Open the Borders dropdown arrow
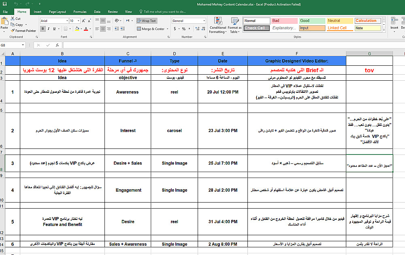405x255 pixels. pos(70,29)
